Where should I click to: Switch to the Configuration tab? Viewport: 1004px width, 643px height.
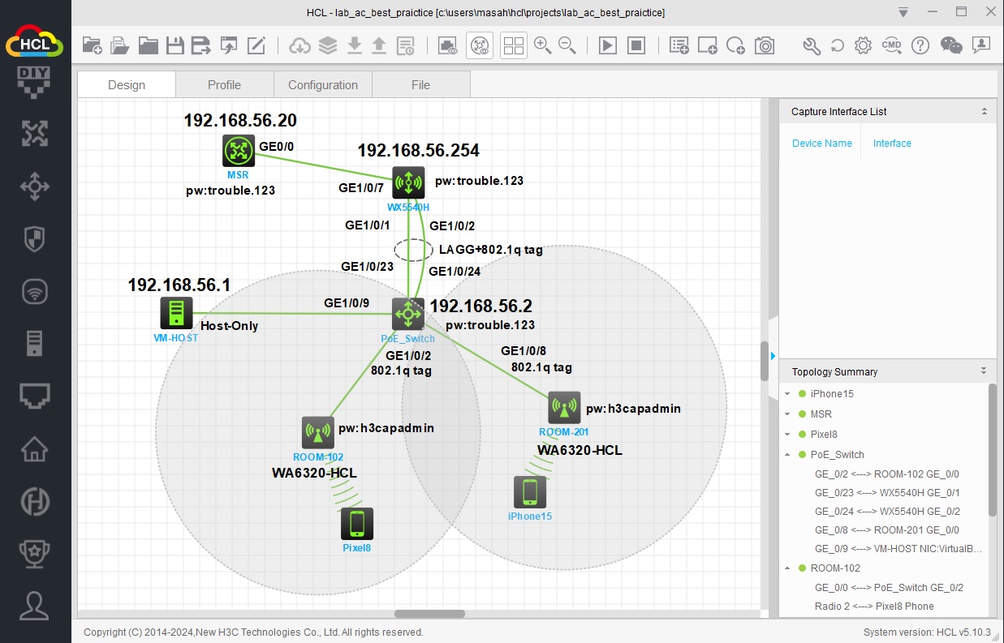tap(323, 84)
